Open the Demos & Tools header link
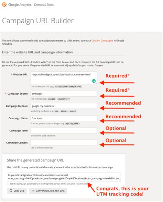Viewport: 163px width, 202px height. (x=44, y=5)
